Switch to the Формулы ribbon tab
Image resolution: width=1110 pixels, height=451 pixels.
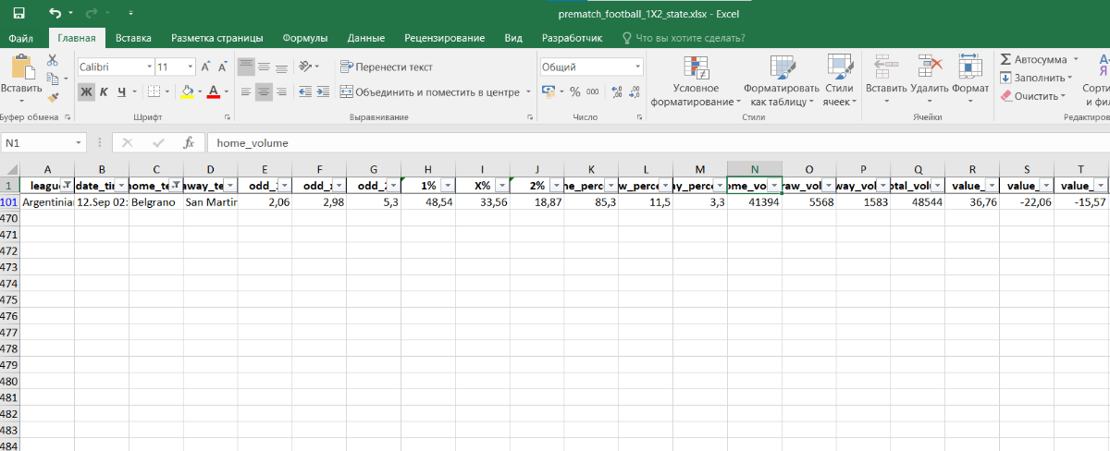tap(304, 38)
